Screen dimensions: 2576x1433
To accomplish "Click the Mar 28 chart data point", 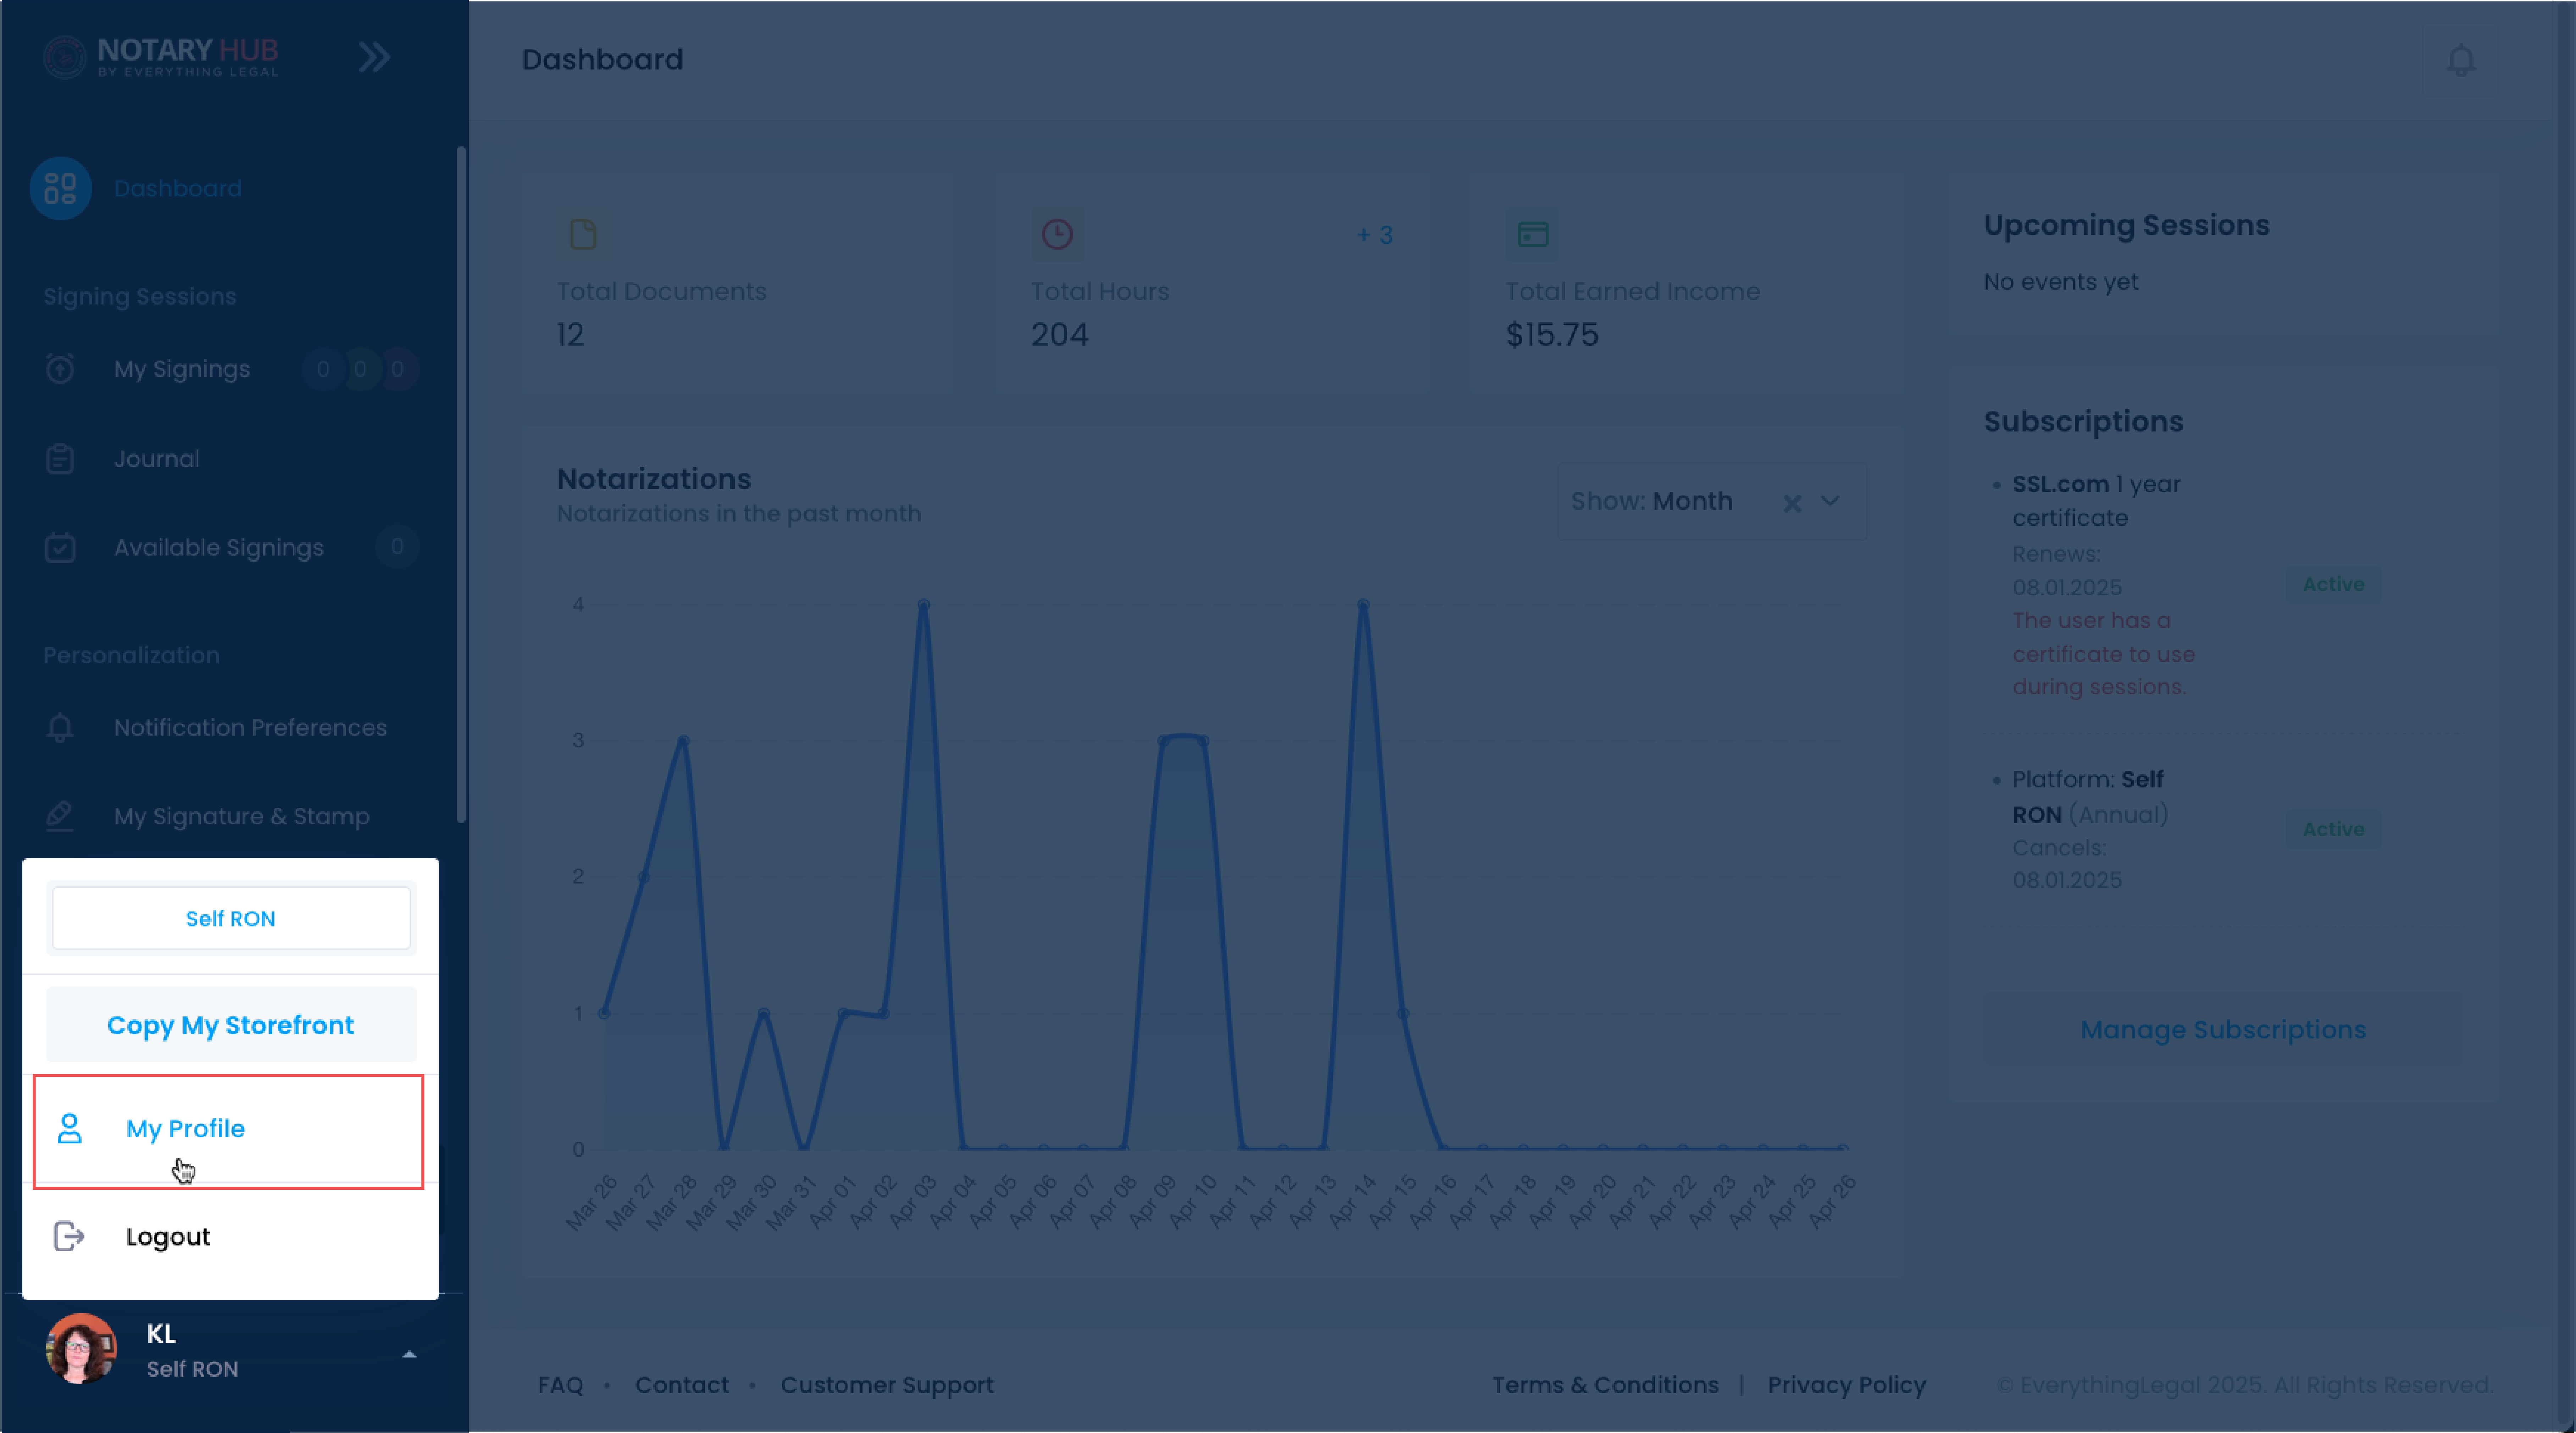I will coord(684,741).
